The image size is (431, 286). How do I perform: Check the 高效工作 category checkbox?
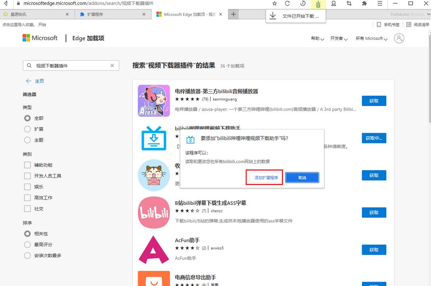pyautogui.click(x=27, y=198)
